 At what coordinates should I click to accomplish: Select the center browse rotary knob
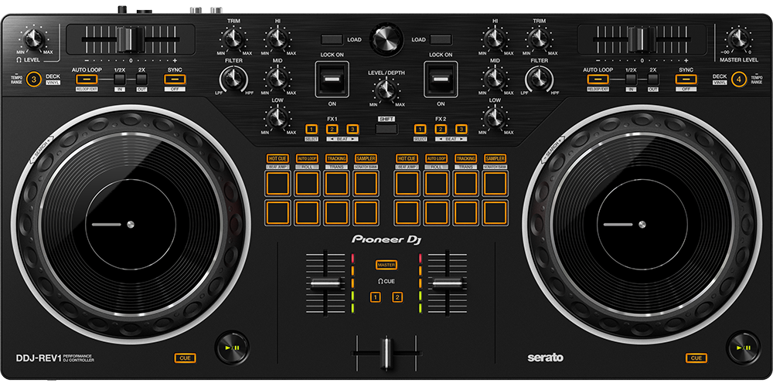pyautogui.click(x=386, y=40)
